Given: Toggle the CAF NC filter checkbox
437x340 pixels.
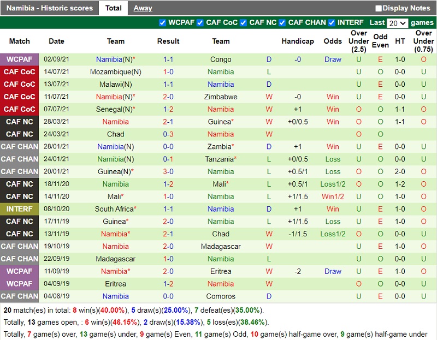Looking at the screenshot, I should (x=243, y=23).
